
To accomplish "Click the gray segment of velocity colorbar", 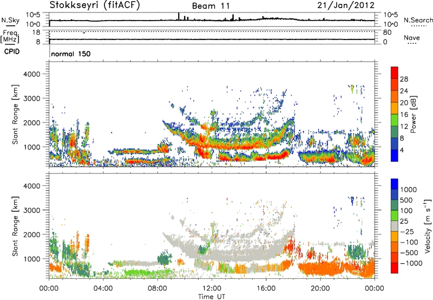I will pos(395,226).
